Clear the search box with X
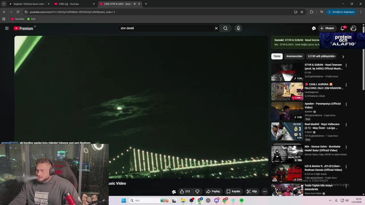This screenshot has height=205, width=365. (216, 28)
